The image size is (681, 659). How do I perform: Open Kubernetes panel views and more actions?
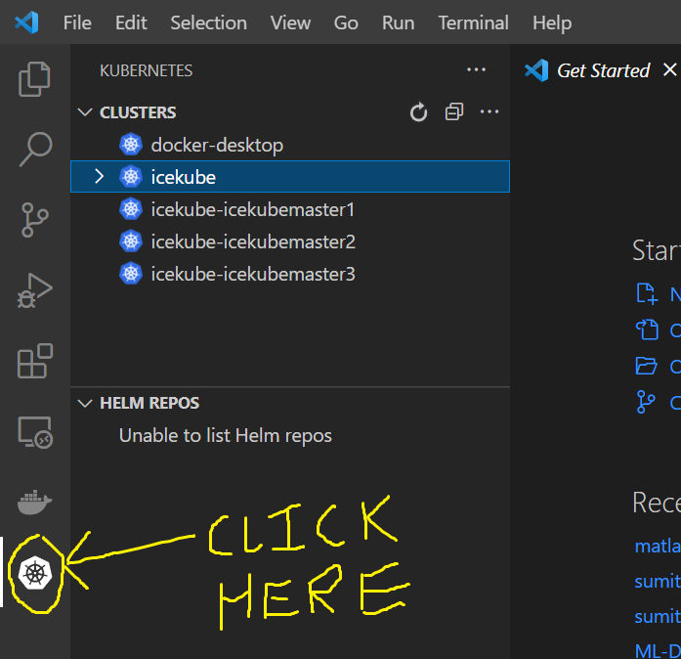click(x=476, y=69)
